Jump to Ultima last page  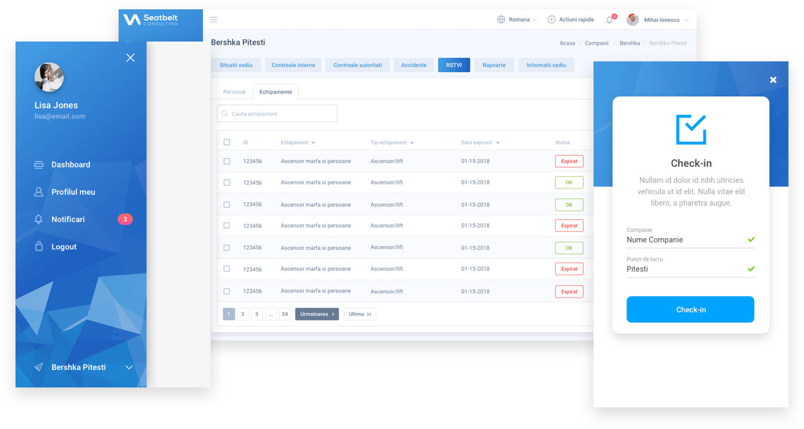[x=360, y=314]
